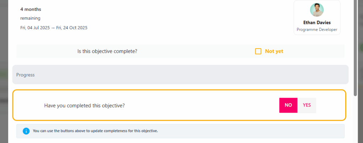Click the dimmed background left of the dialog
363x143 pixels.
(4, 71)
